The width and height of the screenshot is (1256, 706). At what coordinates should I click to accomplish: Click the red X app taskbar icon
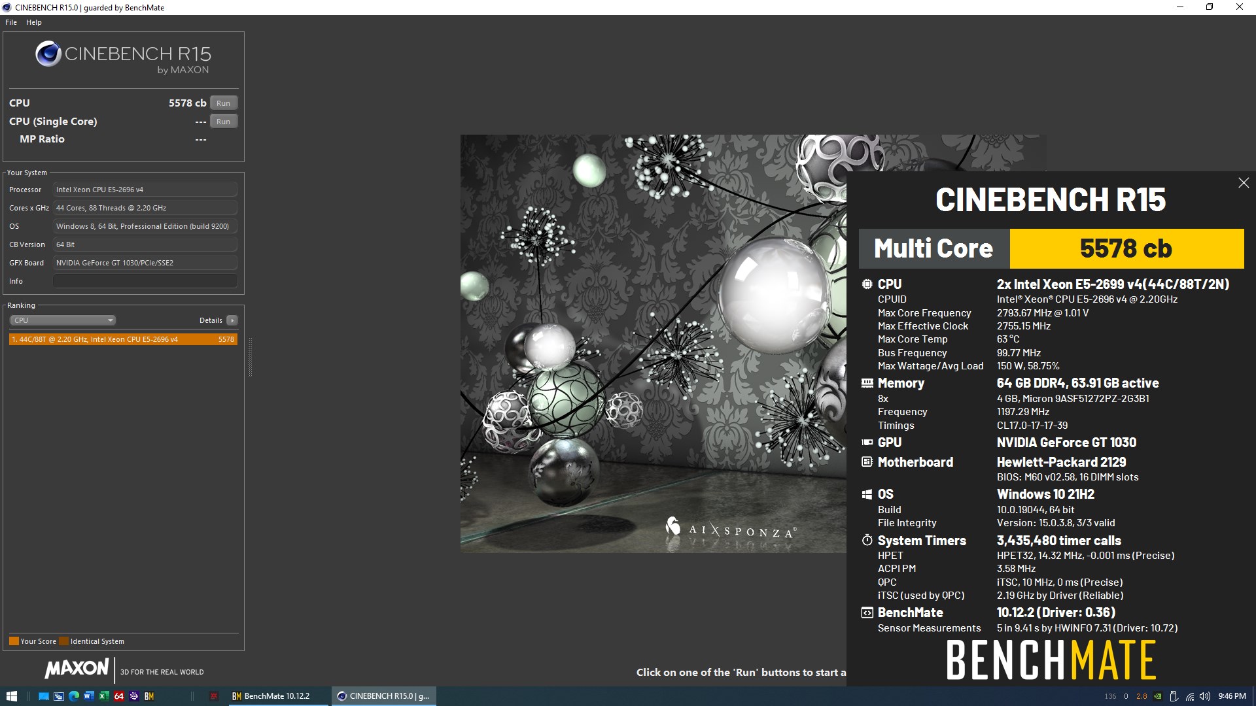click(x=213, y=696)
